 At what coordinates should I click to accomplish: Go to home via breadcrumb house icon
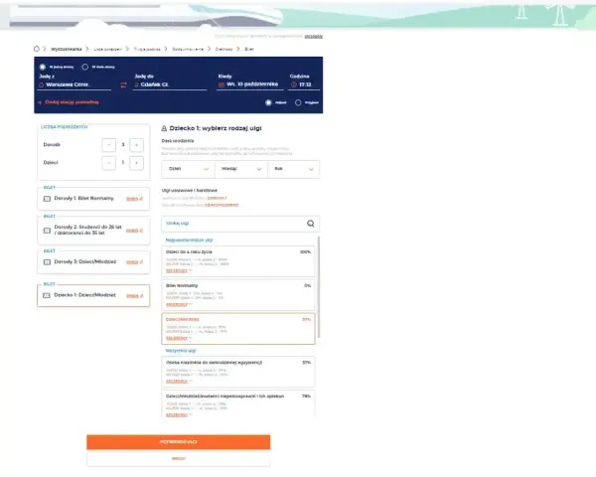(37, 49)
